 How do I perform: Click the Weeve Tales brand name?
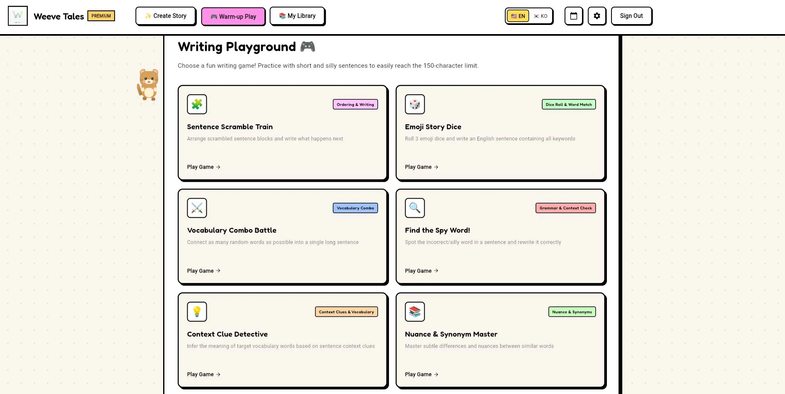coord(59,16)
